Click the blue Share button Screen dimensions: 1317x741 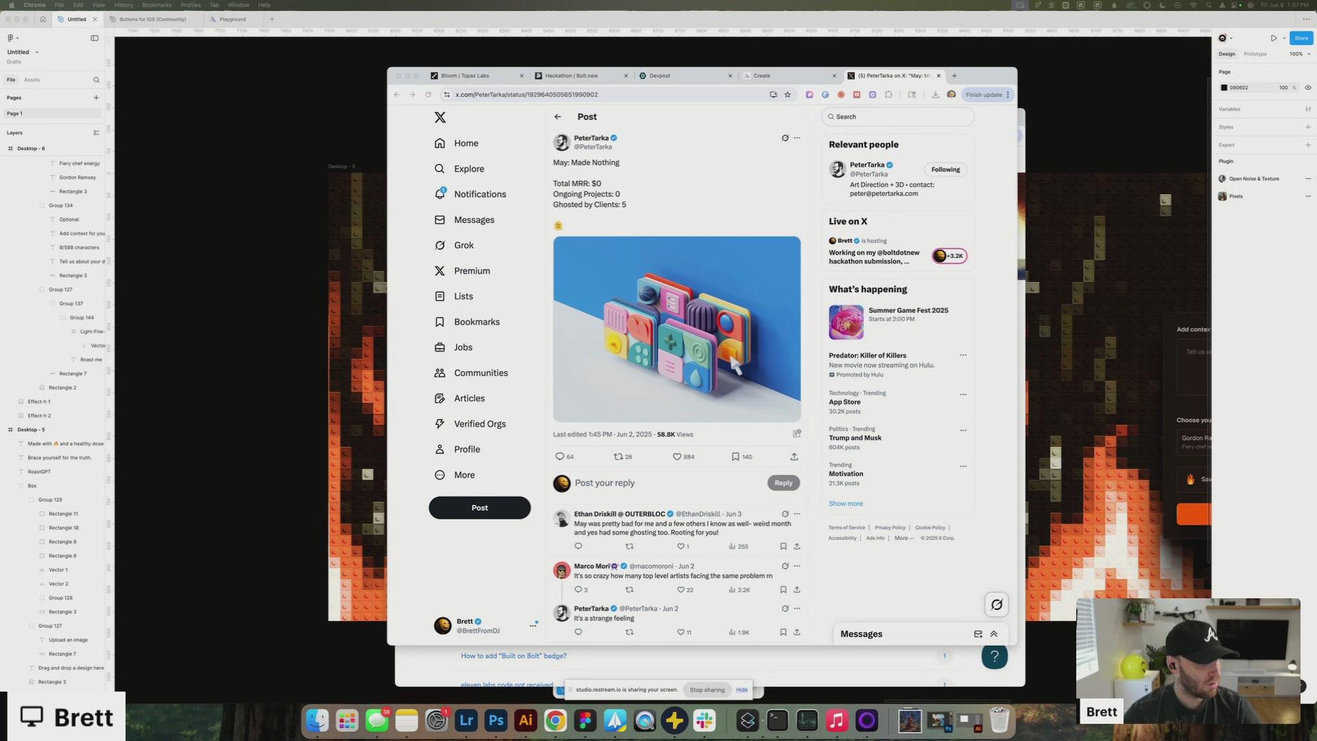pos(1301,38)
